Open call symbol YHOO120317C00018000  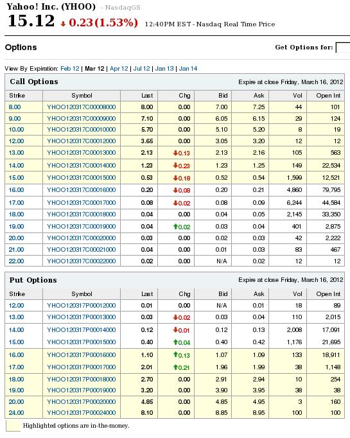82,215
